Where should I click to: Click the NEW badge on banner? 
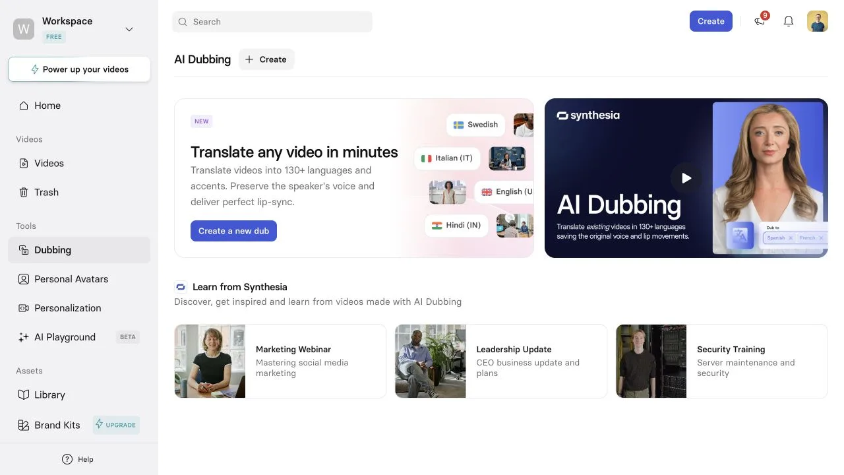click(x=202, y=121)
